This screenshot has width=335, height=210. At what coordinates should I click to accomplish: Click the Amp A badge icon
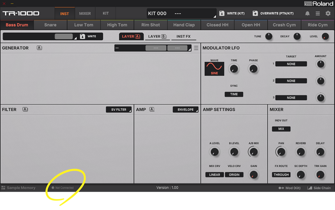[152, 109]
